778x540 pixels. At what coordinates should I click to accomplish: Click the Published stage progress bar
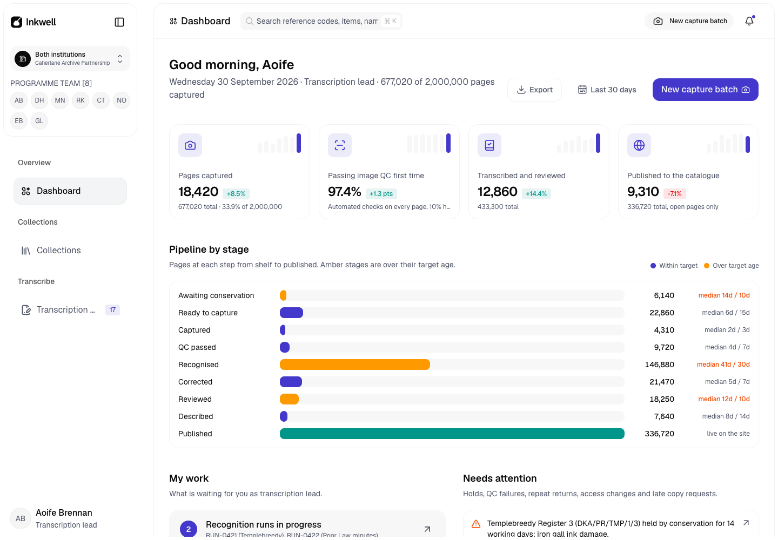click(452, 434)
